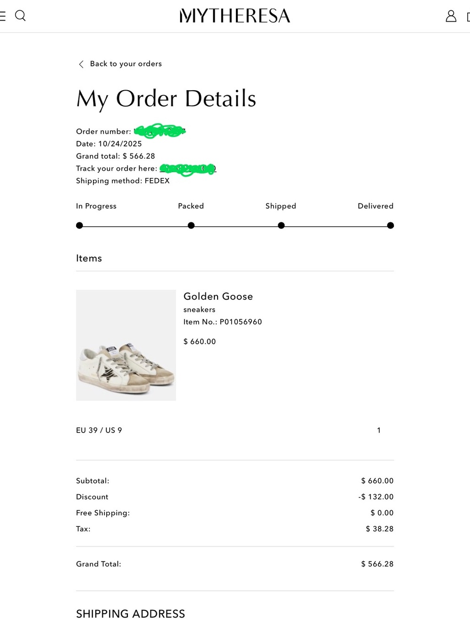The height and width of the screenshot is (626, 470).
Task: Open the shopping bag icon
Action: tap(468, 17)
